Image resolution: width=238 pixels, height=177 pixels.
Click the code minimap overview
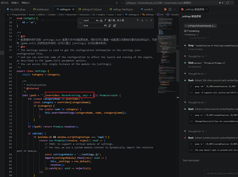[167, 55]
